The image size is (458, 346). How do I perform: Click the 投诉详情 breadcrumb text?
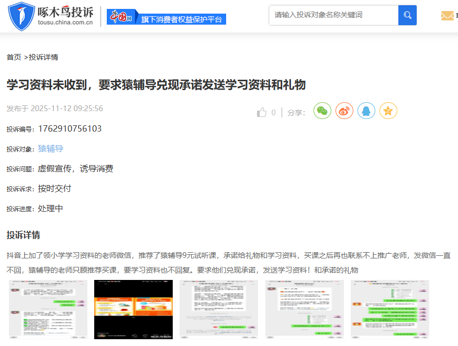click(x=43, y=57)
